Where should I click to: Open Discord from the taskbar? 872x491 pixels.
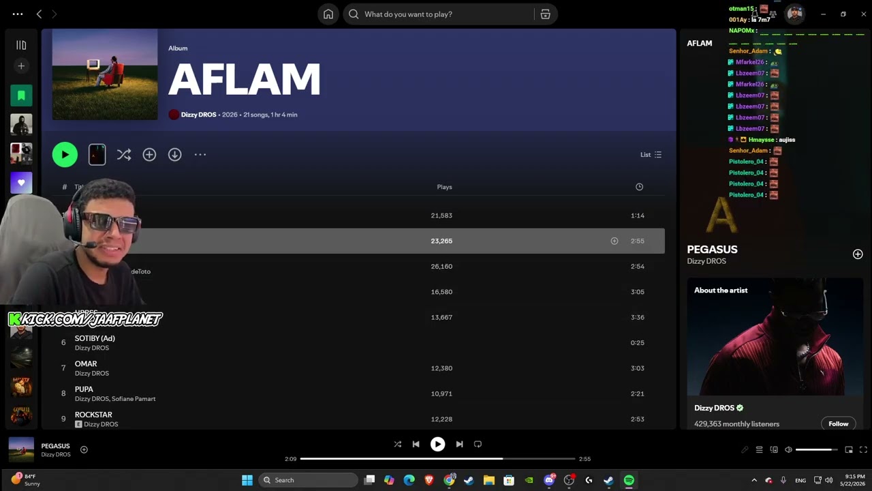[549, 480]
